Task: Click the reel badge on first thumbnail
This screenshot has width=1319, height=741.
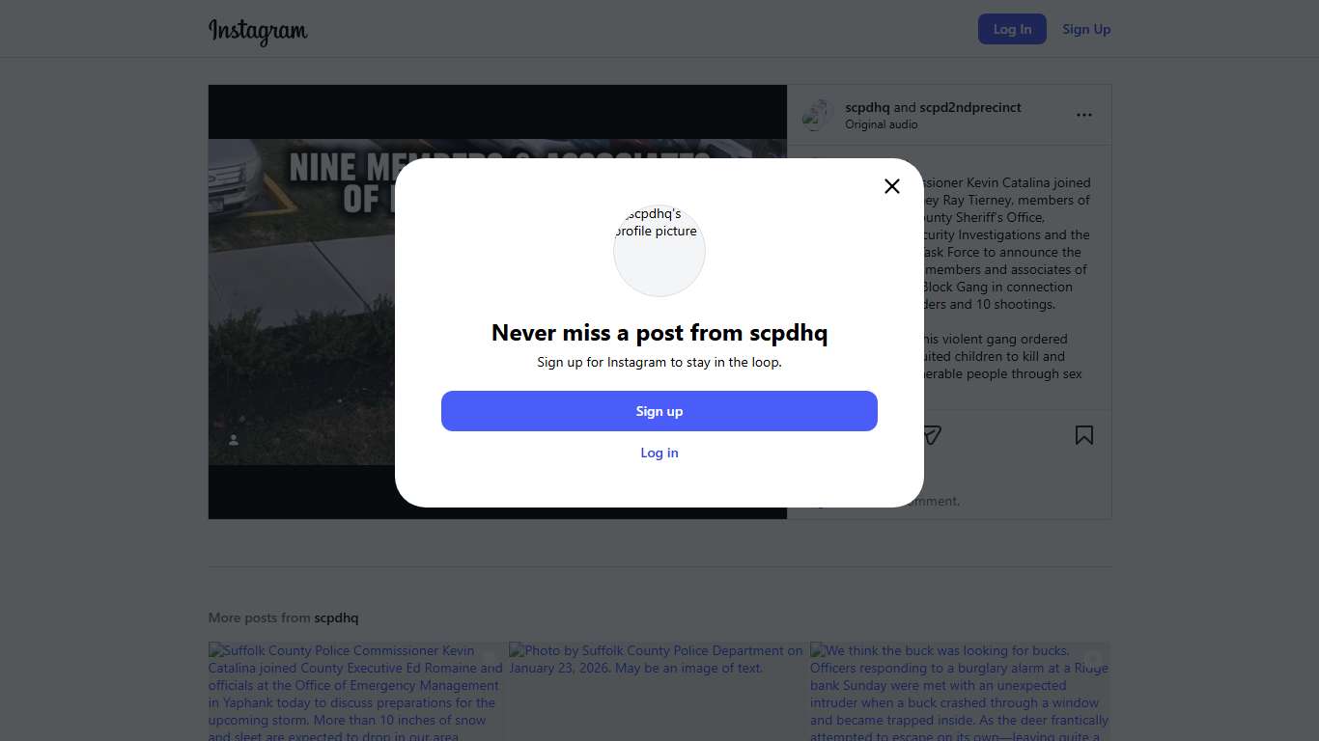Action: click(x=490, y=659)
